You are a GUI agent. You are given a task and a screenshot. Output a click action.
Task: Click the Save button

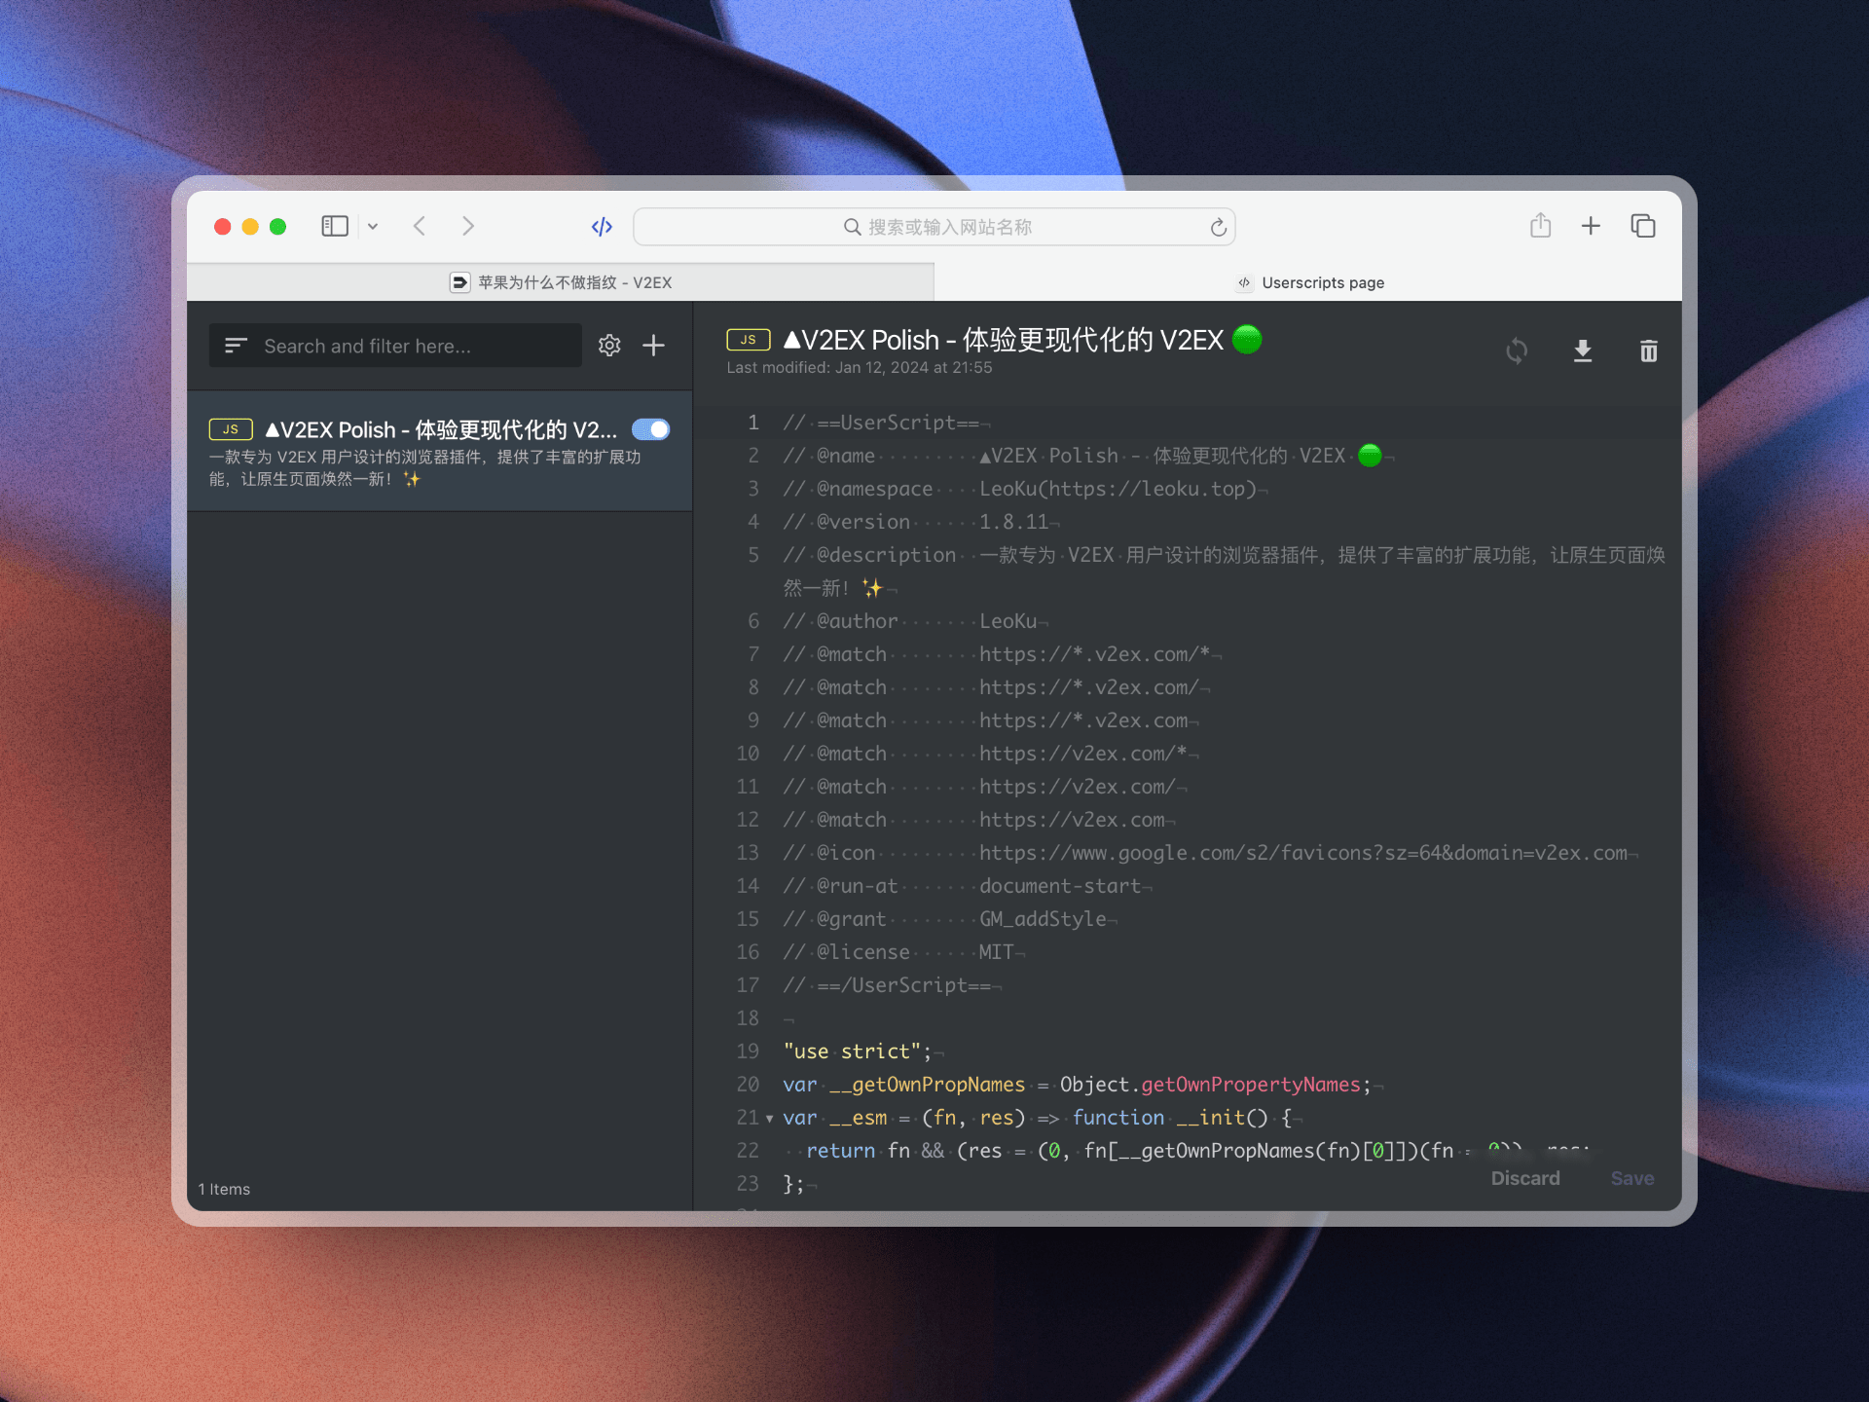coord(1631,1177)
